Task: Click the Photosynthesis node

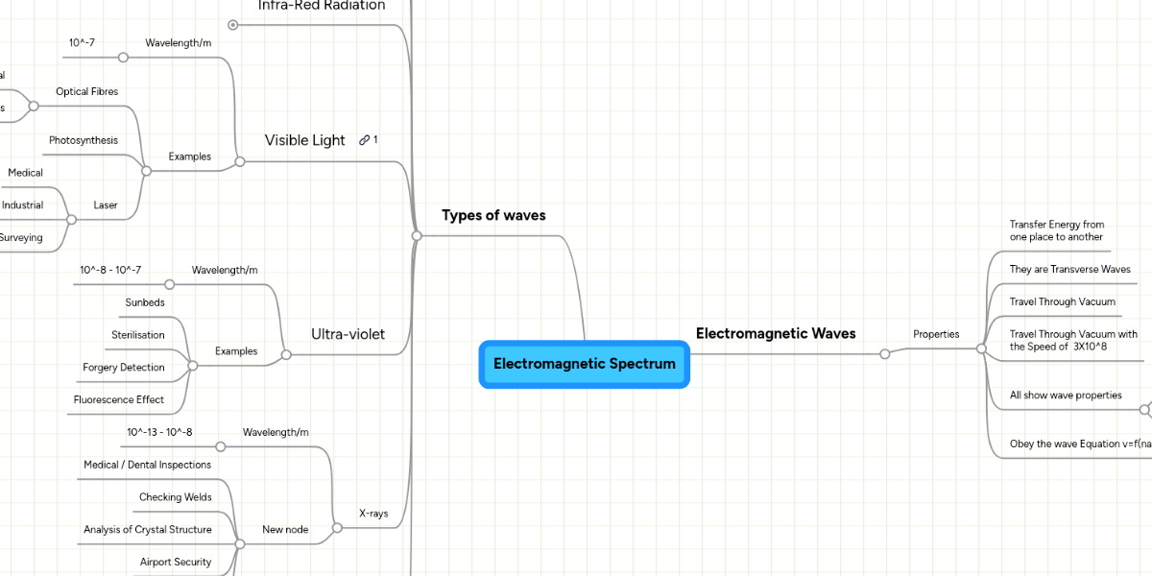Action: [x=84, y=140]
